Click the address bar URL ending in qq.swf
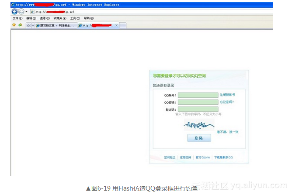The image size is (292, 195). pyautogui.click(x=55, y=12)
